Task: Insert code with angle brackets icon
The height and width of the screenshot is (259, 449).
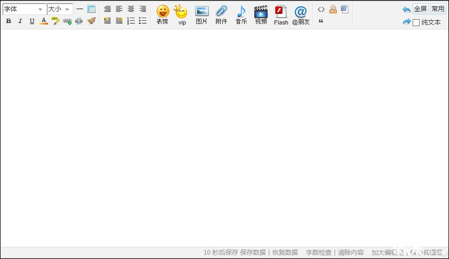Action: pos(321,9)
